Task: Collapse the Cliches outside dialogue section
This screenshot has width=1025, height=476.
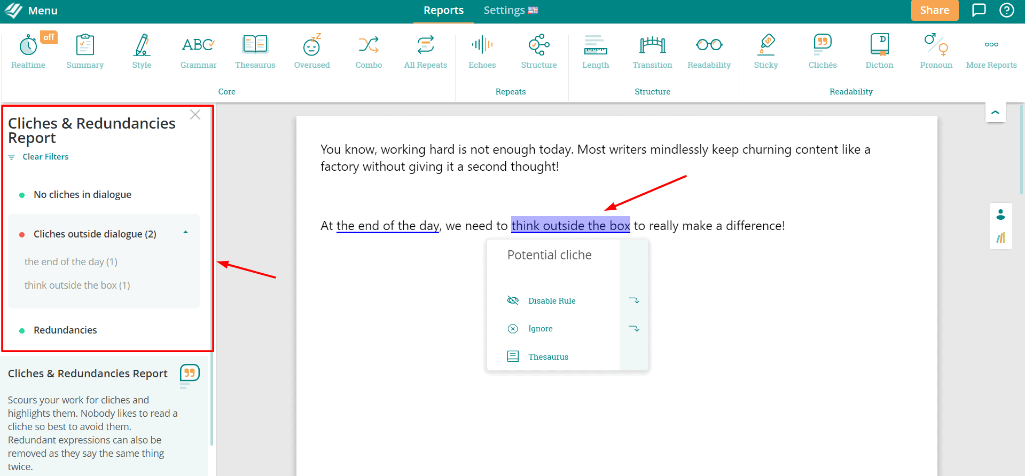Action: point(185,233)
